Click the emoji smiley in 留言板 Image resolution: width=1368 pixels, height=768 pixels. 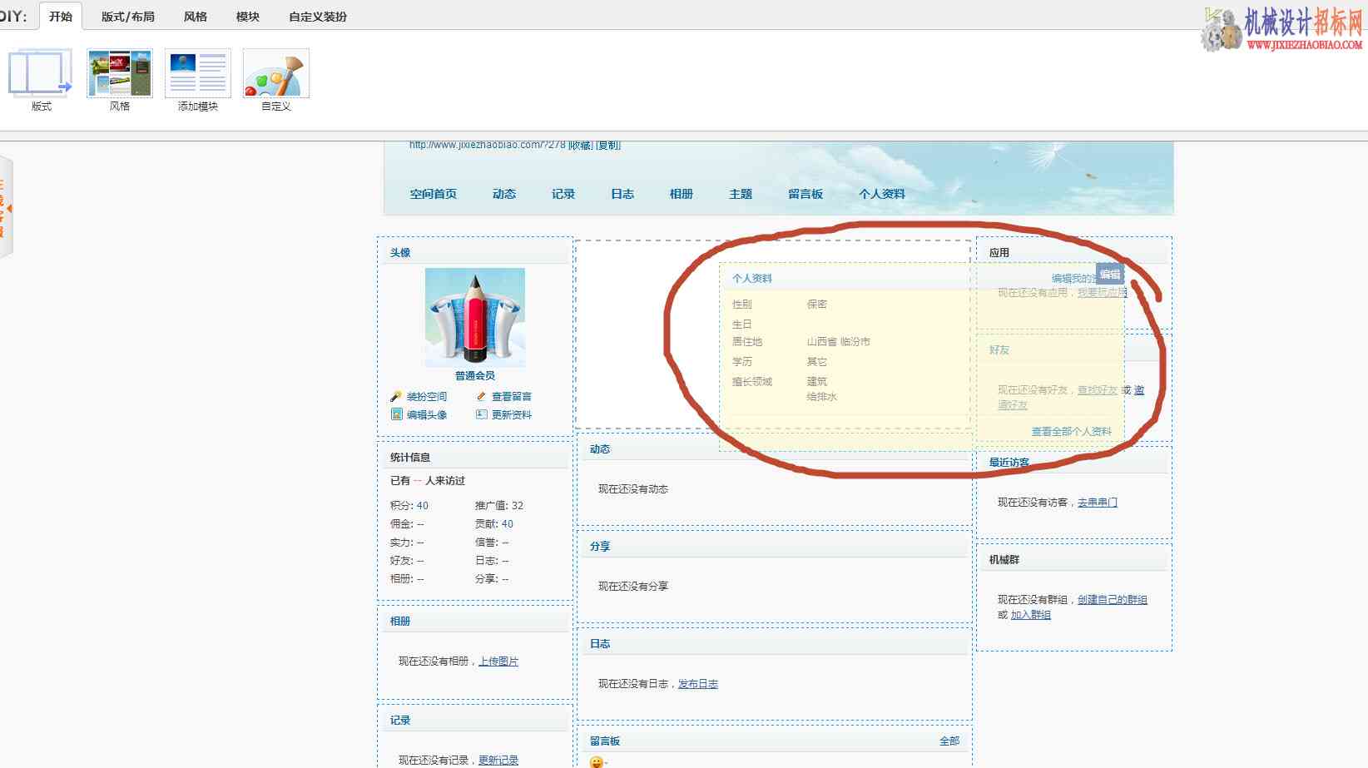tap(597, 761)
